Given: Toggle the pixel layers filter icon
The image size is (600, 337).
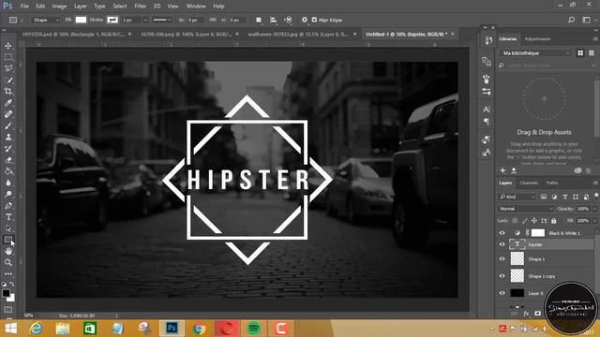Looking at the screenshot, I should click(x=544, y=197).
